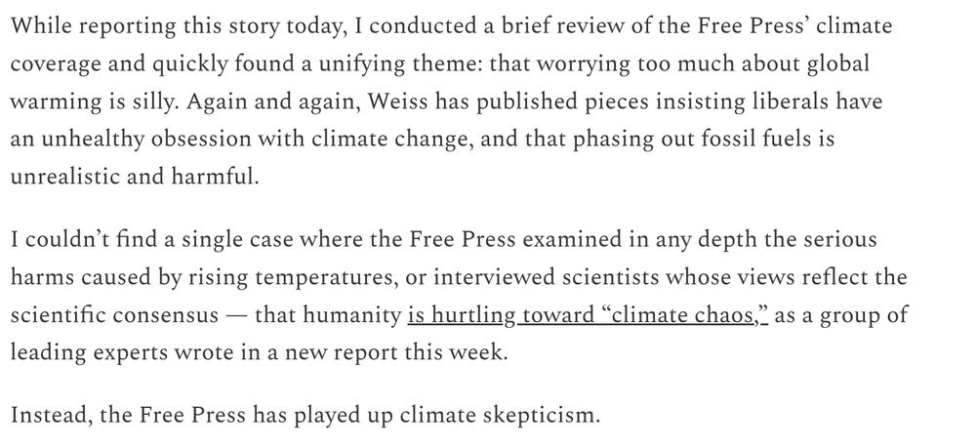Click the words "climate skepticism"

coord(499,416)
